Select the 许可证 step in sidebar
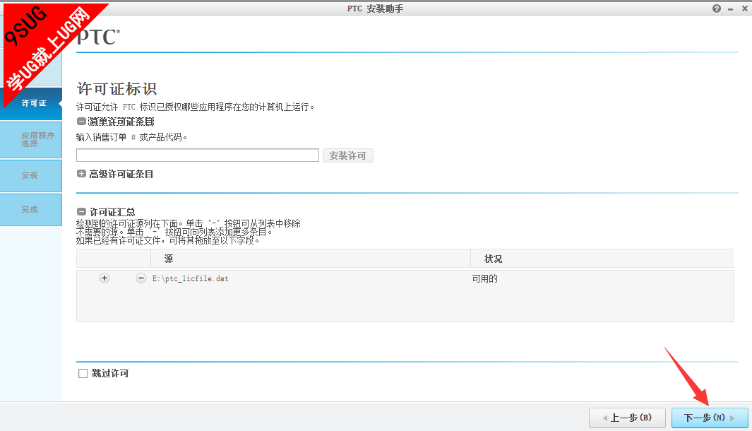752x431 pixels. click(31, 103)
